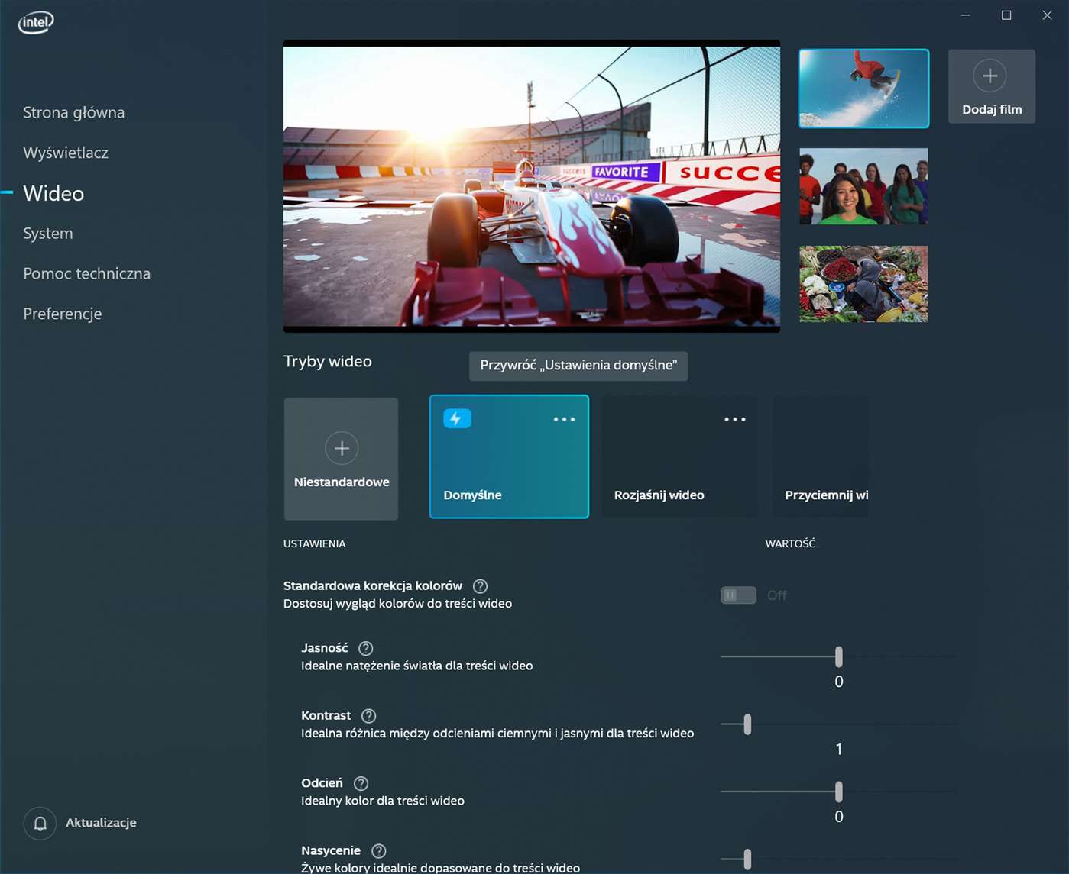The image size is (1069, 874).
Task: Open Preferencje
Action: coord(63,314)
